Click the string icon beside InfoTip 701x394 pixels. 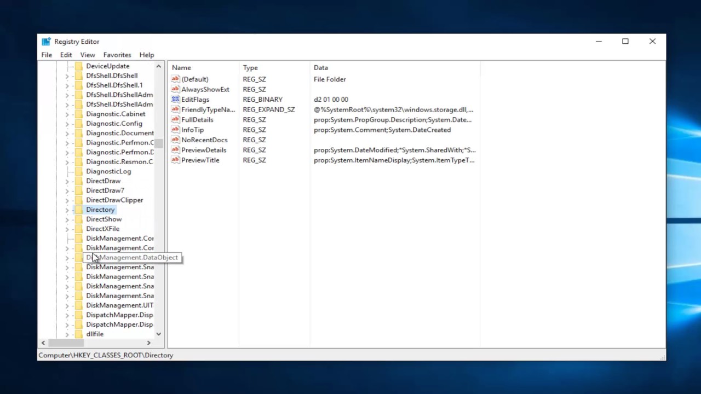coord(175,130)
